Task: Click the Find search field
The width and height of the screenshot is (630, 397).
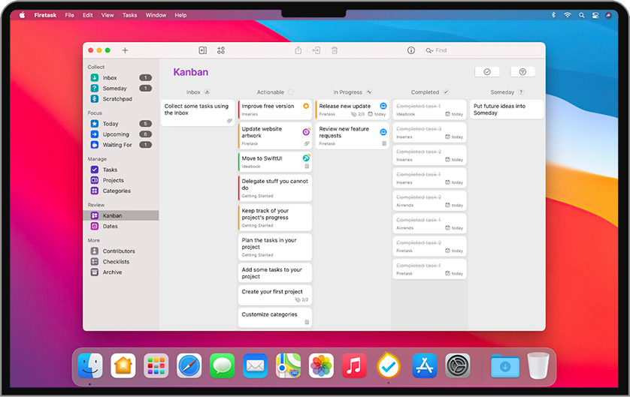Action: [451, 50]
